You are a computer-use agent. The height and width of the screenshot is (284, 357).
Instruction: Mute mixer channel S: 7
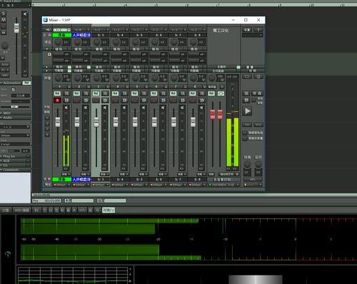[183, 100]
